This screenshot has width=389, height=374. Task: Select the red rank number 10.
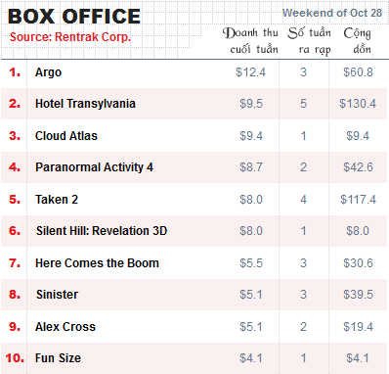point(15,358)
